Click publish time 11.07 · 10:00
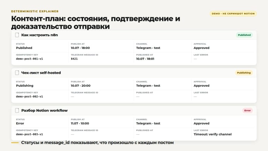 [x=80, y=123]
